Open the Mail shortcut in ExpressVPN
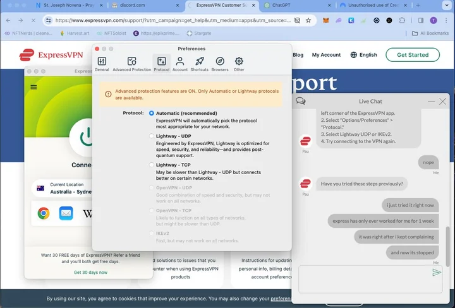455x308 pixels. (x=66, y=213)
